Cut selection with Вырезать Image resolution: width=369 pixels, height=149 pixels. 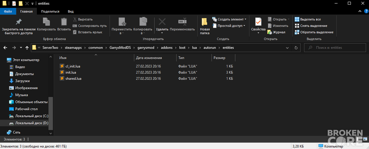[83, 19]
